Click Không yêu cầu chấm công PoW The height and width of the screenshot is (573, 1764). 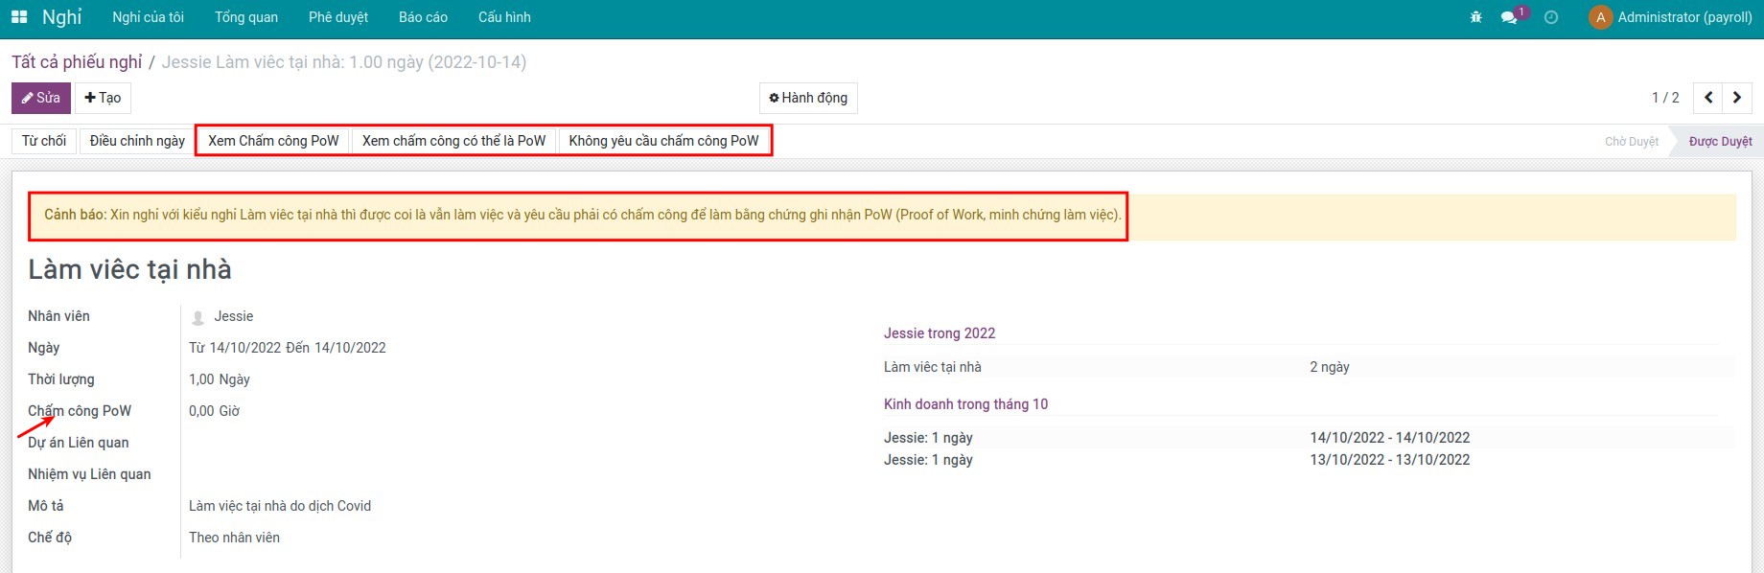click(x=663, y=141)
